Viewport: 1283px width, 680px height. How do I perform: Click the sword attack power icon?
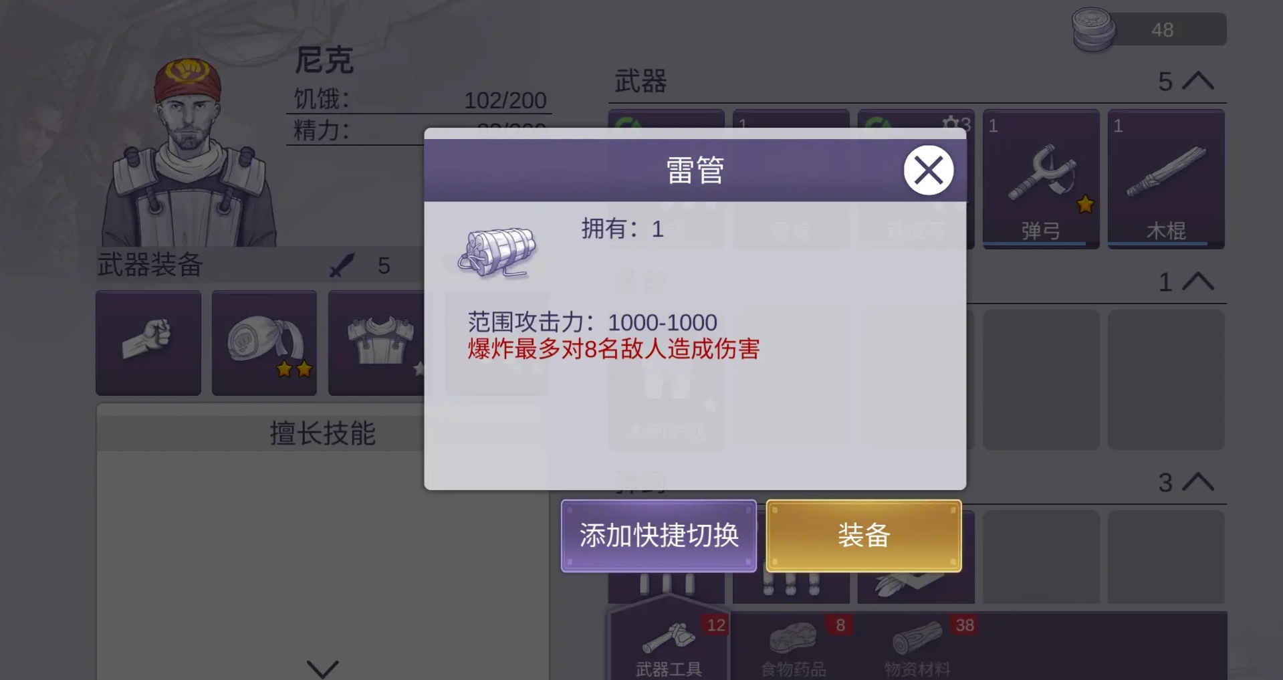pyautogui.click(x=342, y=265)
